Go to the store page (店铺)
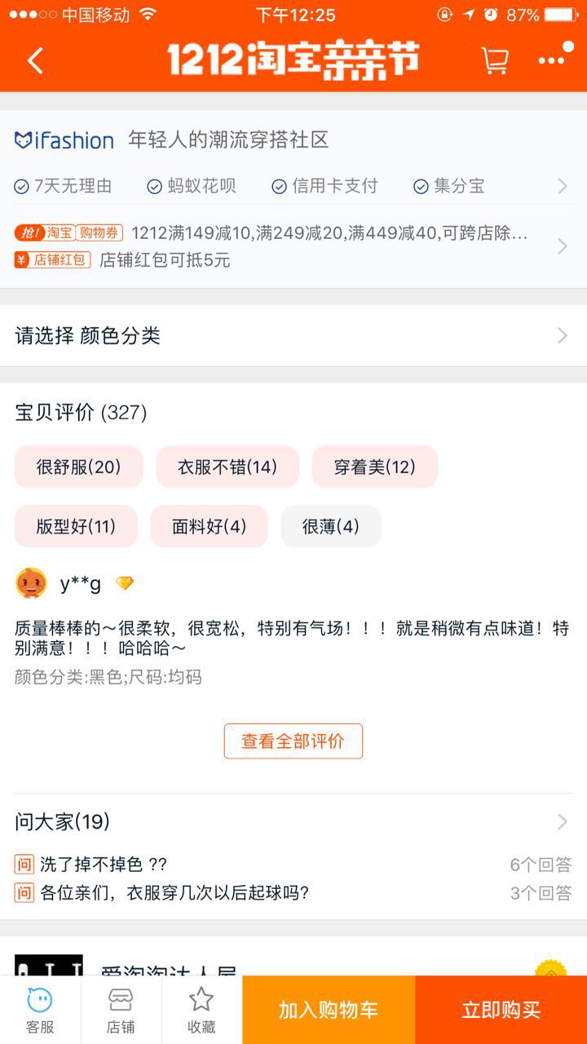The width and height of the screenshot is (587, 1044). click(x=121, y=1010)
